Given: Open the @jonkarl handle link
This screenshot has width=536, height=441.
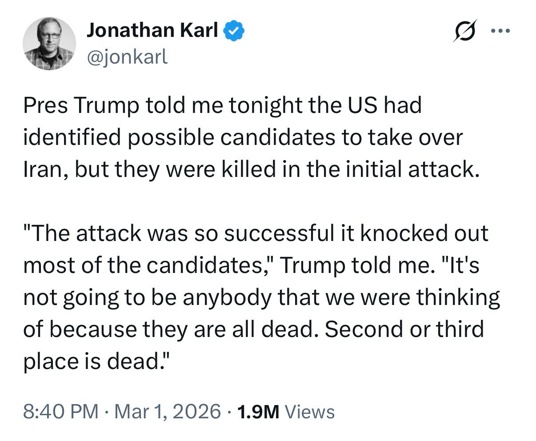Looking at the screenshot, I should (127, 57).
